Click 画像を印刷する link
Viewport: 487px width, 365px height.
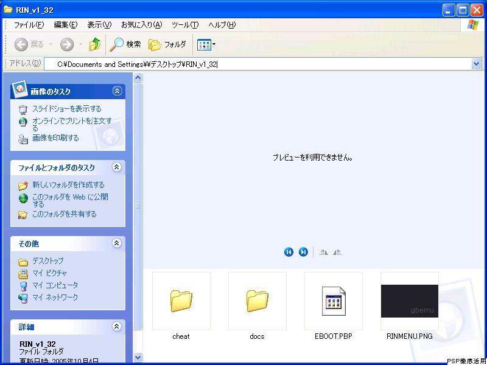click(x=55, y=138)
